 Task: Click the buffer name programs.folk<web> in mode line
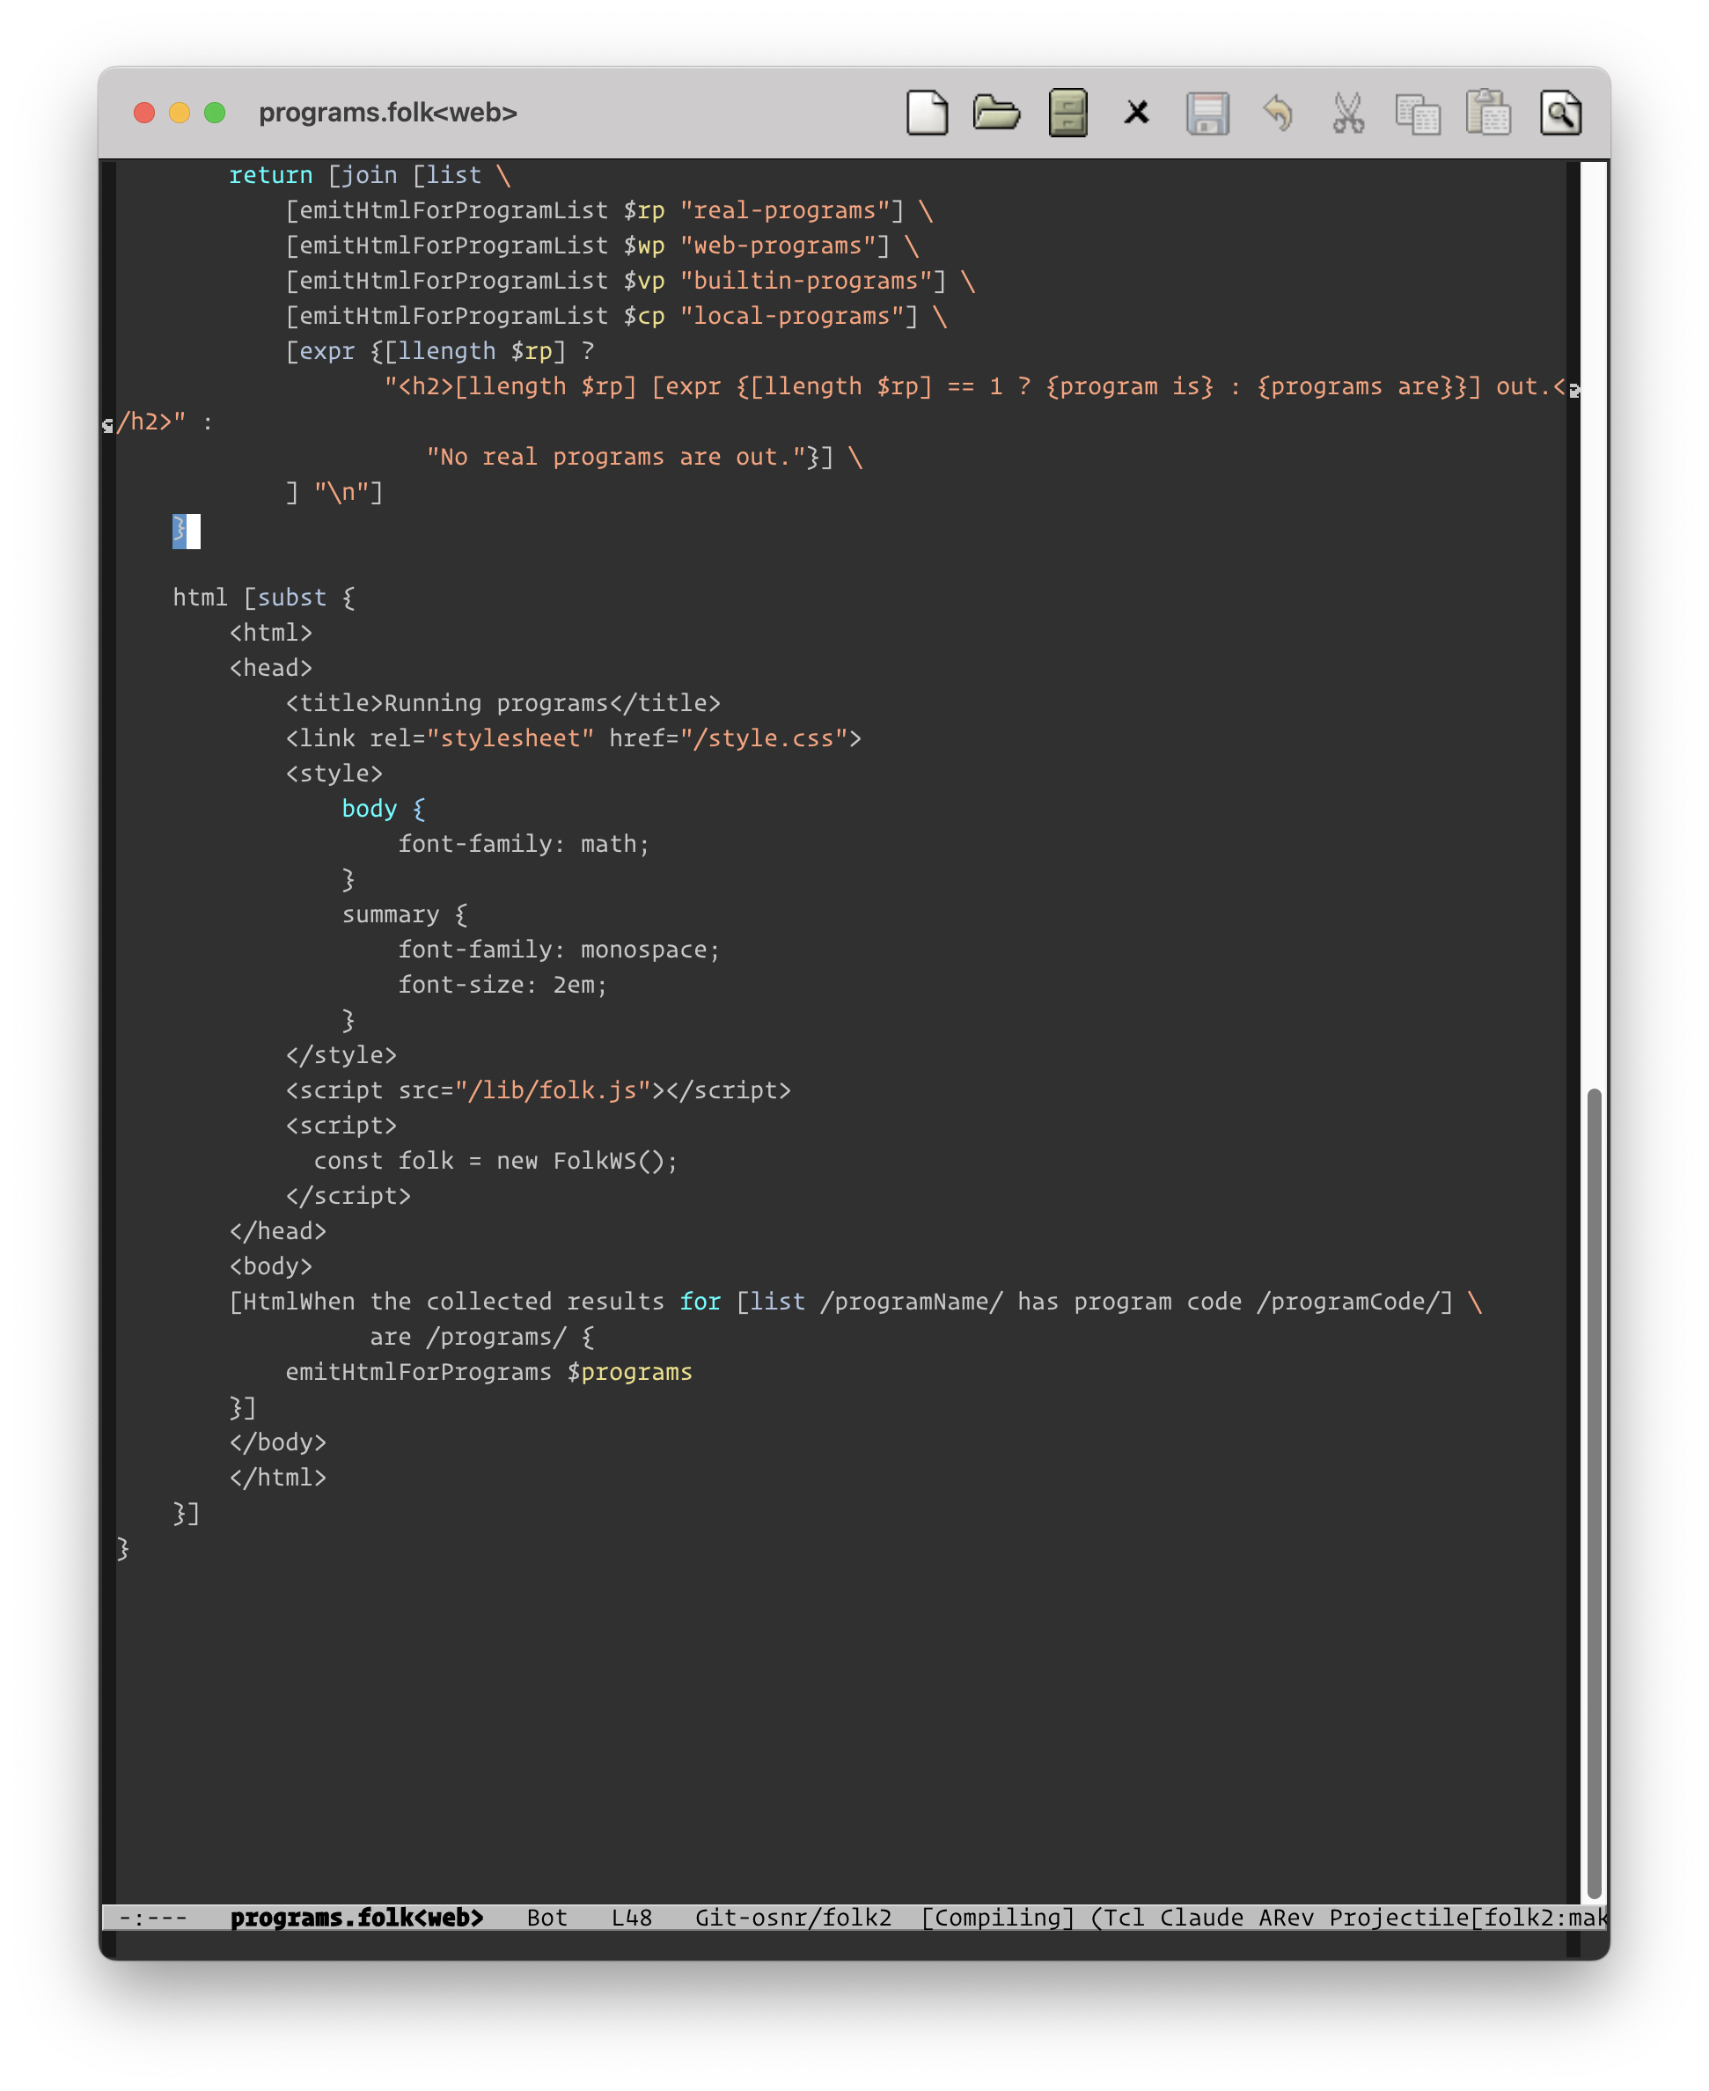pyautogui.click(x=356, y=1918)
